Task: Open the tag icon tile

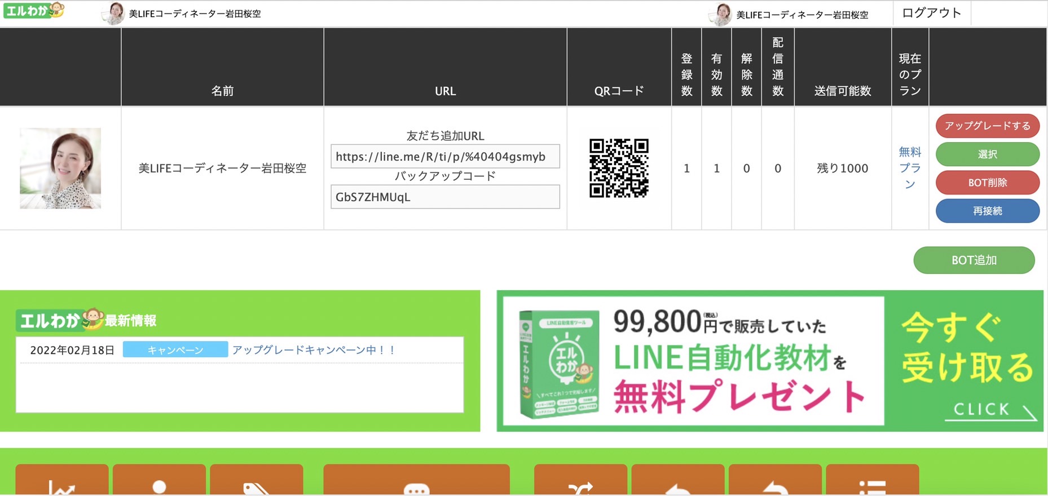Action: 257,480
